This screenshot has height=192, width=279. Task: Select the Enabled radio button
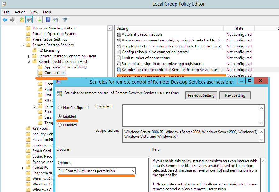[x=60, y=116]
